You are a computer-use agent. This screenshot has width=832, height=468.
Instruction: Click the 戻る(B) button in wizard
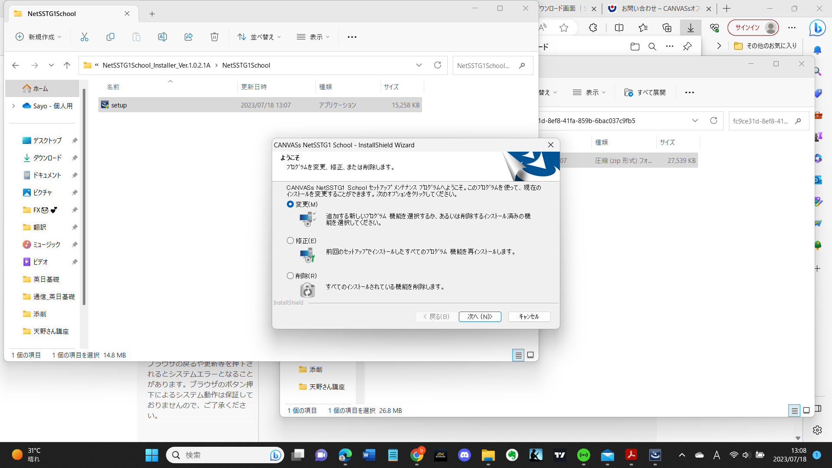click(x=436, y=317)
